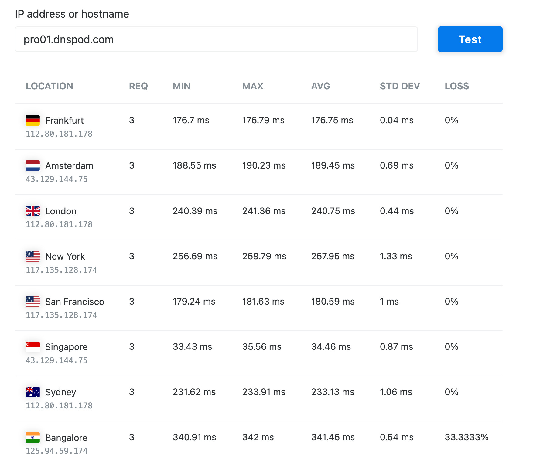
Task: Click the AVG column header
Action: point(320,86)
